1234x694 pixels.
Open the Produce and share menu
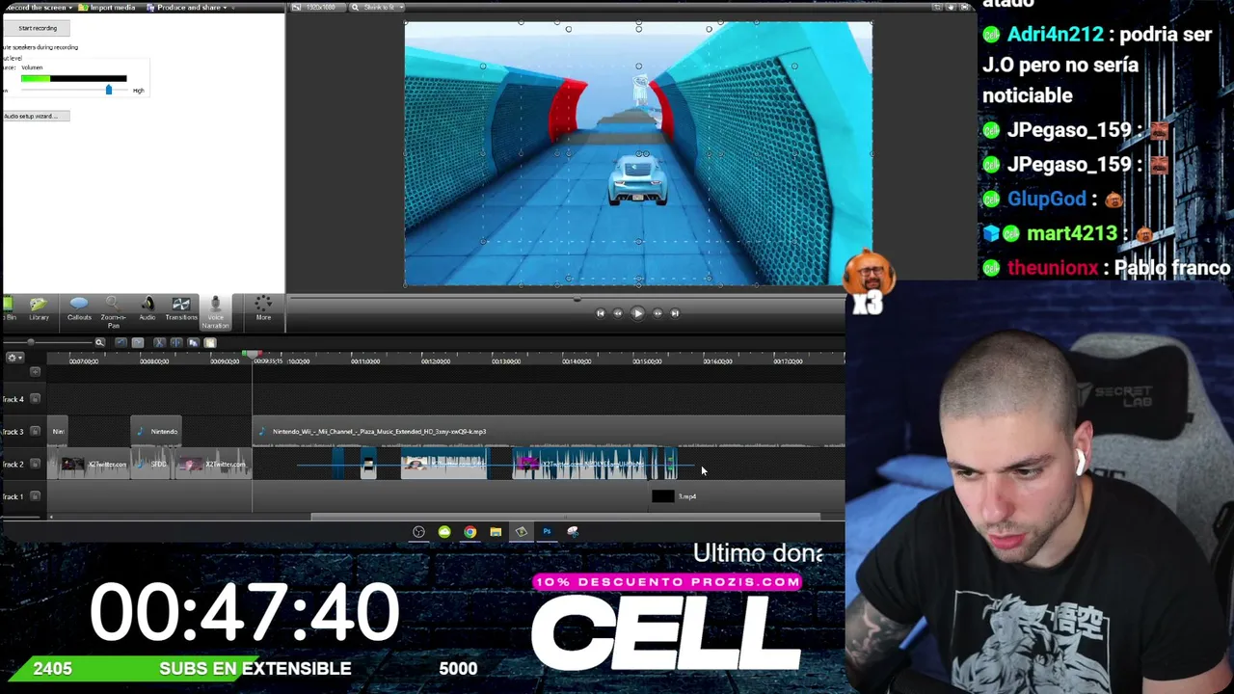[x=187, y=7]
